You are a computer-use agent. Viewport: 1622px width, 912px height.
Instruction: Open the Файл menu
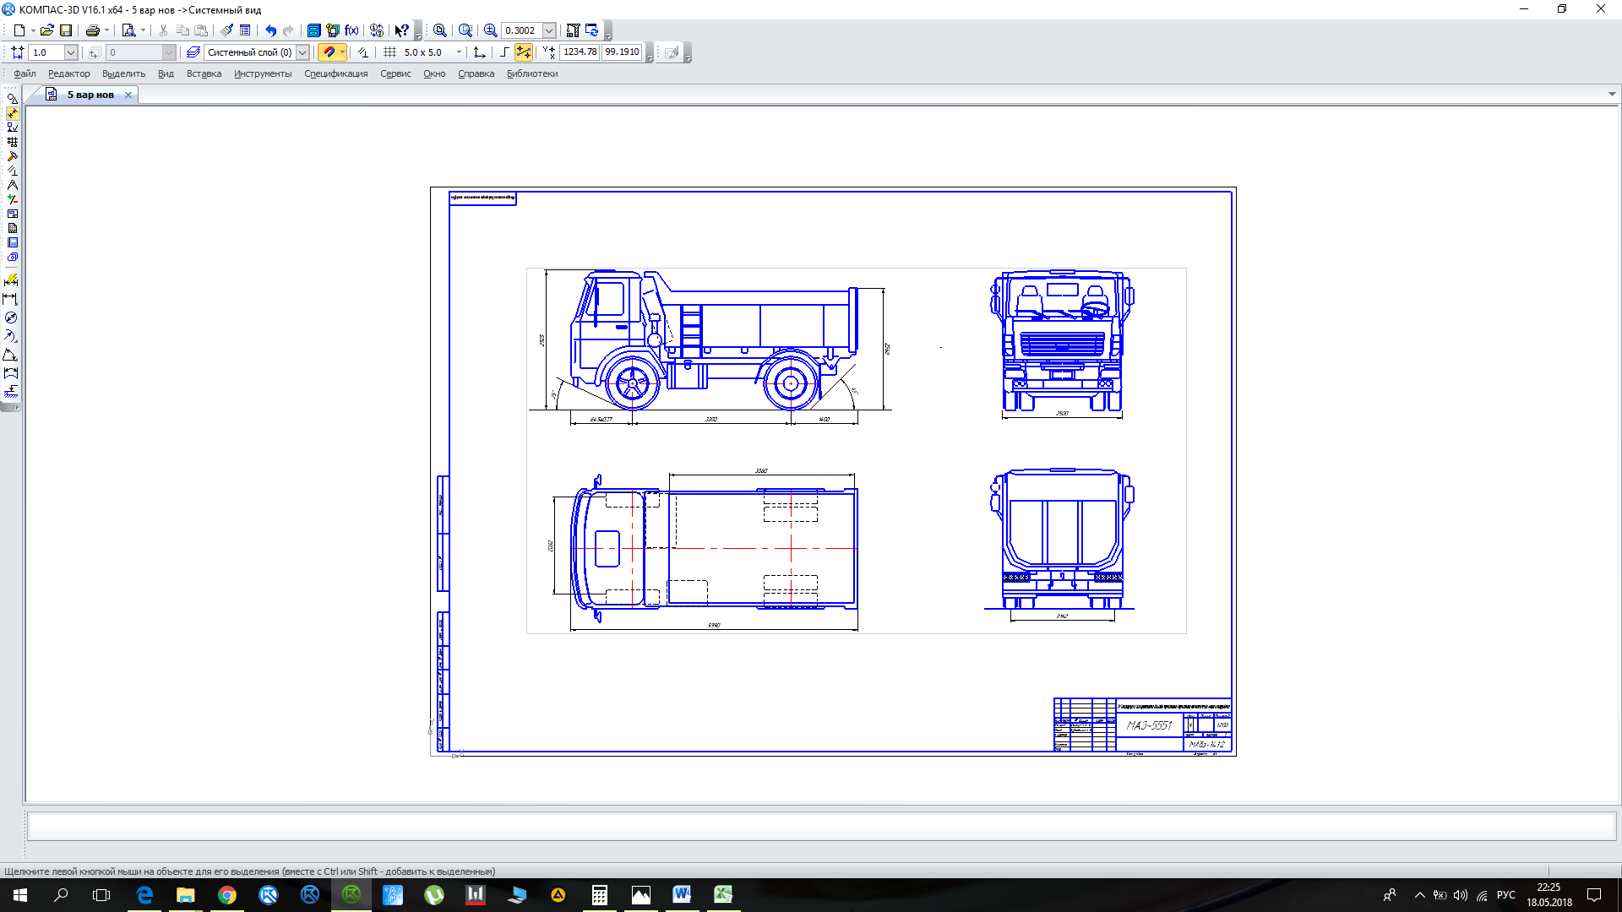click(x=24, y=74)
